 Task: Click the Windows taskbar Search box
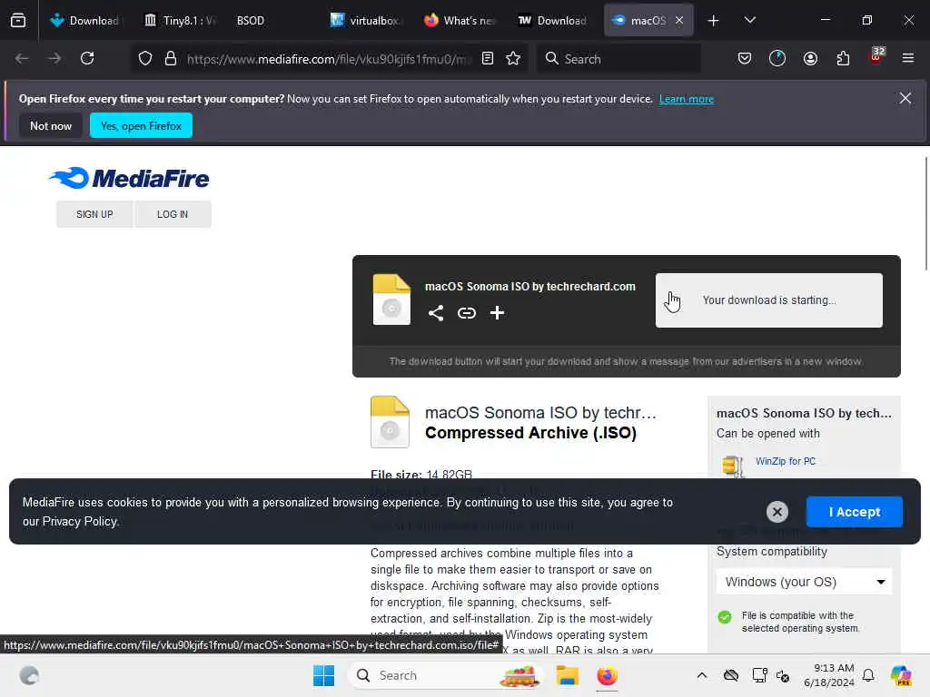(447, 675)
